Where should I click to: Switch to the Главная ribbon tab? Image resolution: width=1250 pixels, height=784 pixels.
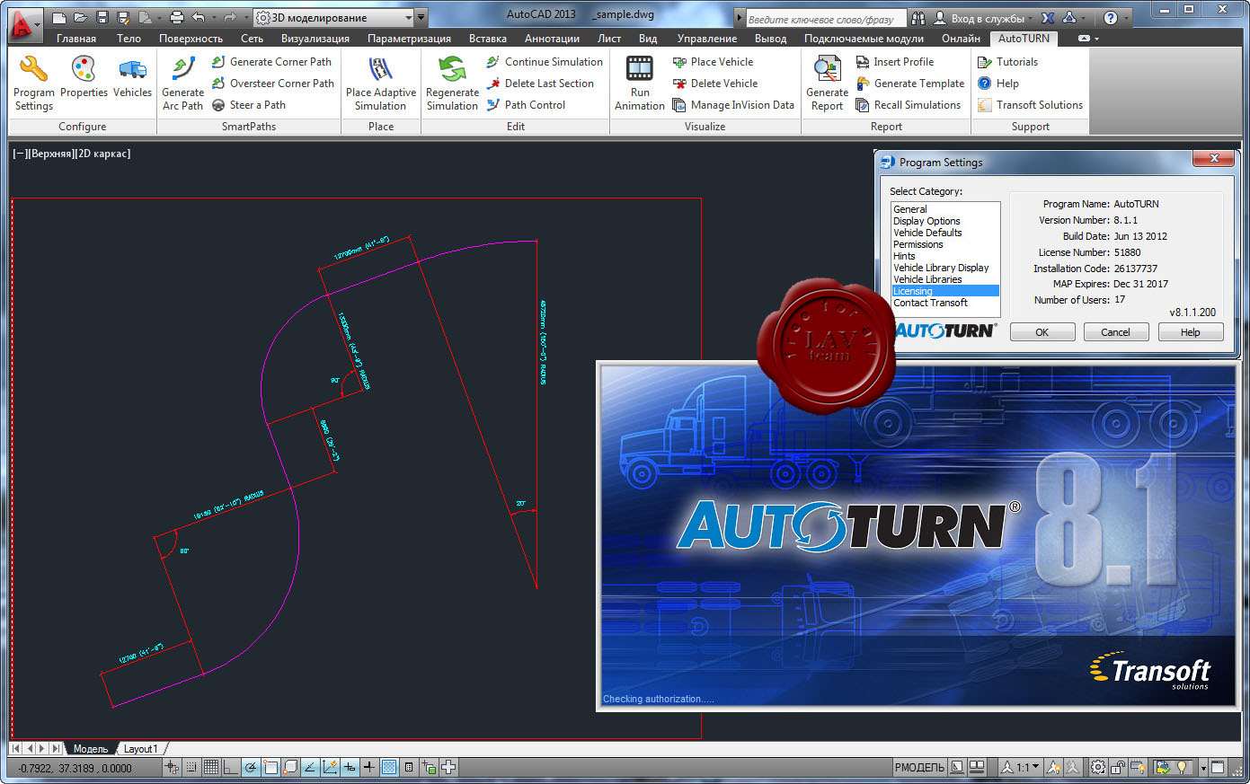[x=76, y=39]
